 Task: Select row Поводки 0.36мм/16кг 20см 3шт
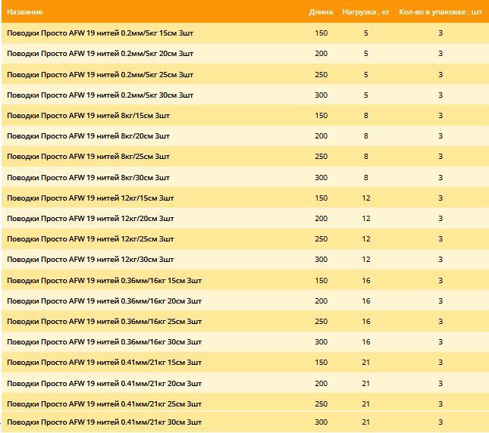coord(245,301)
